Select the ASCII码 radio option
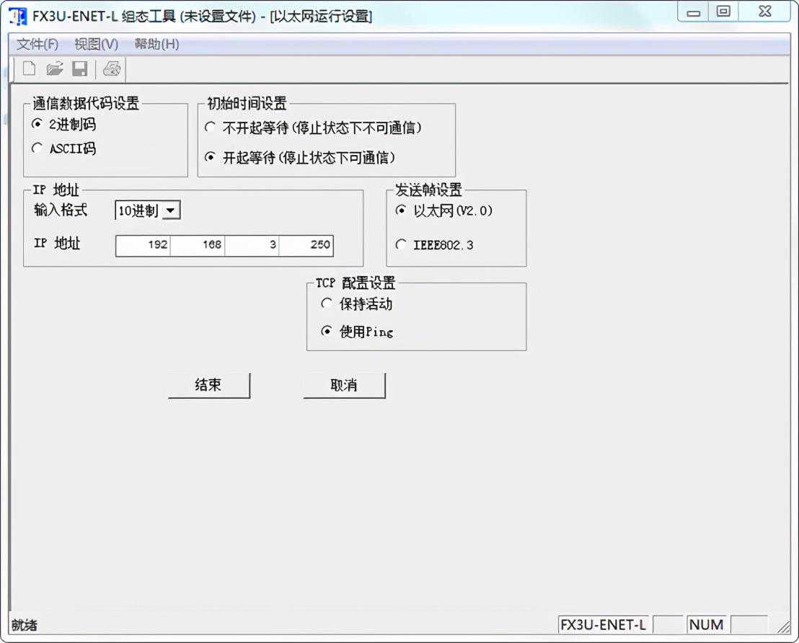Screen dimensions: 799x643 click(37, 148)
